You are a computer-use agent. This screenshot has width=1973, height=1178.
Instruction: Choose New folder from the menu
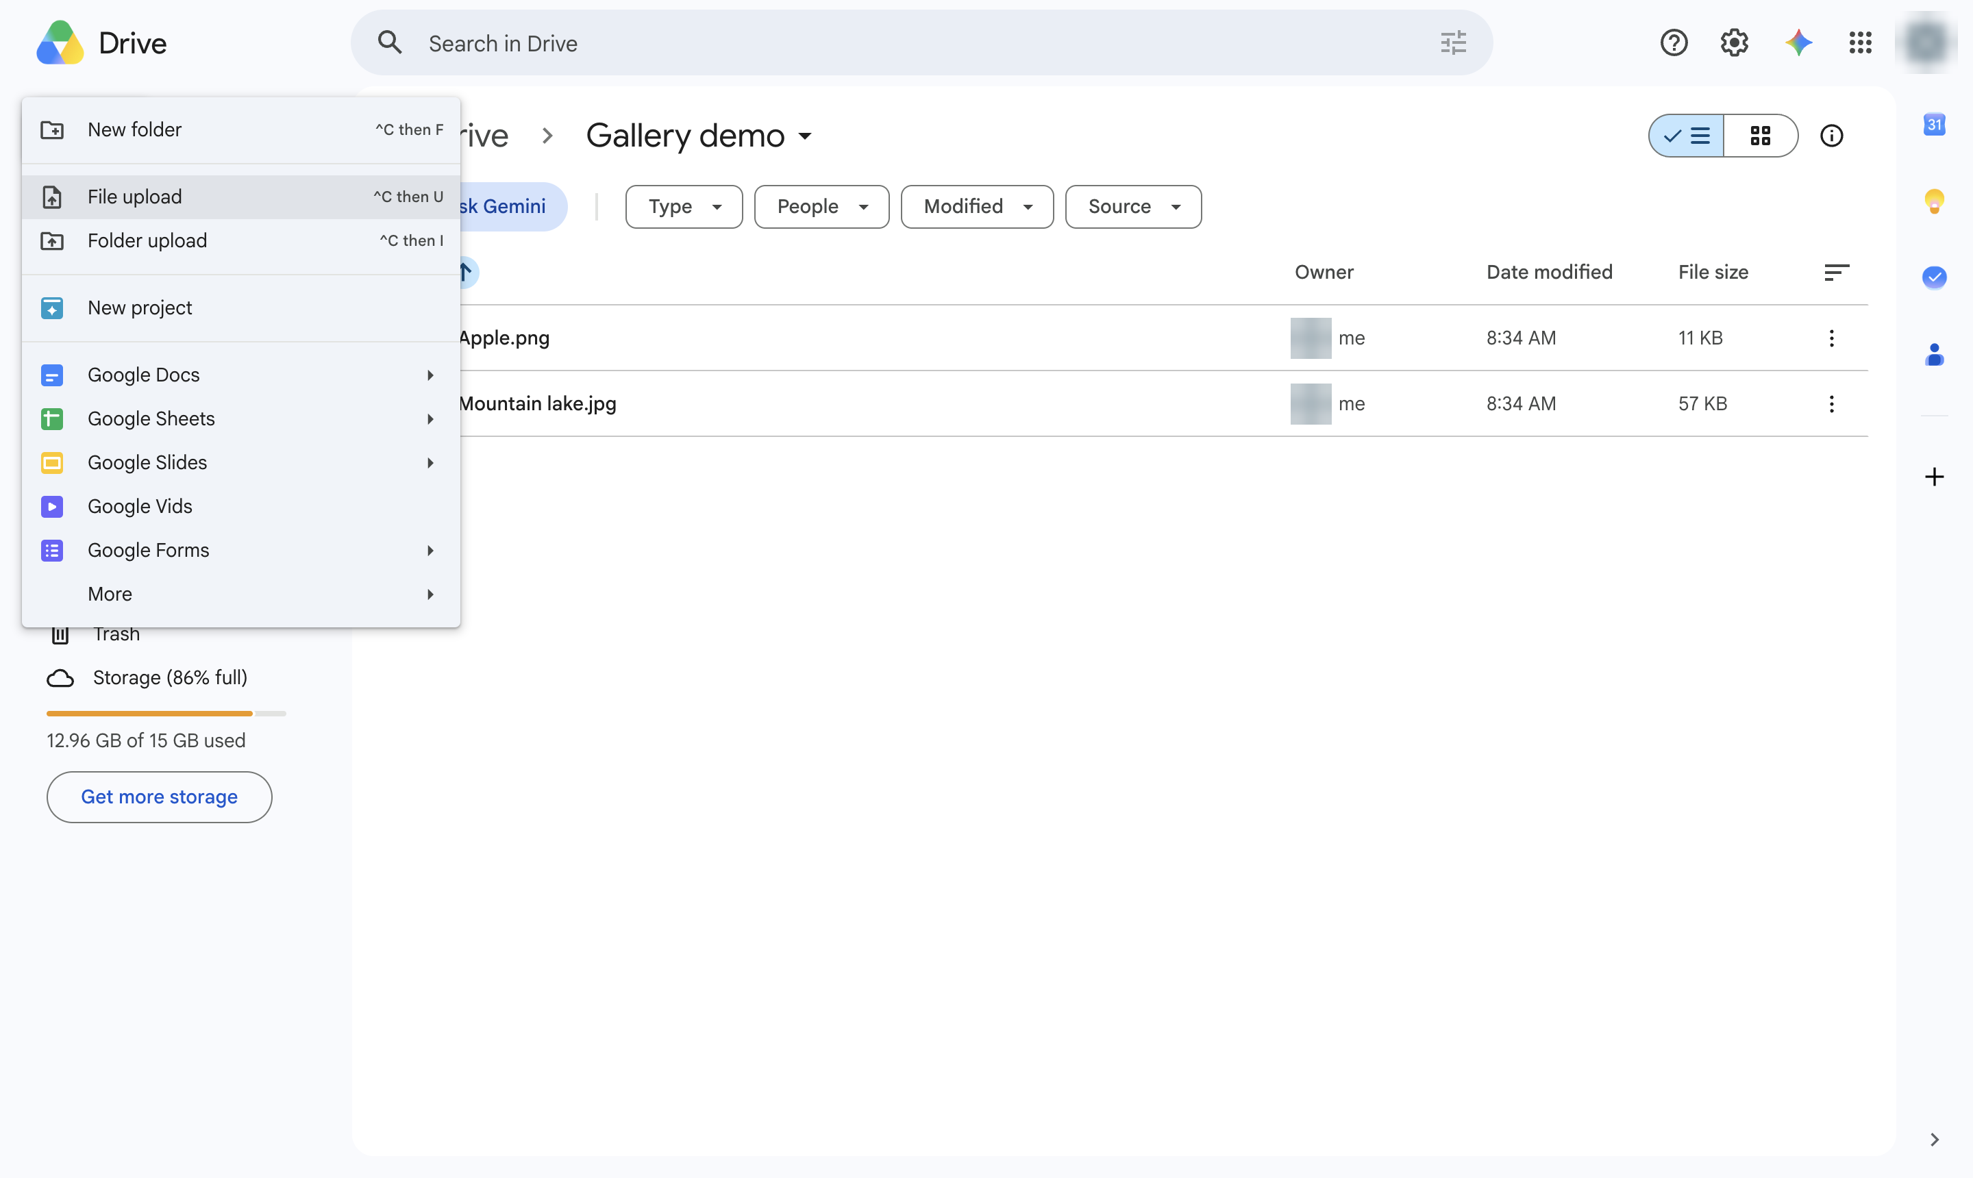tap(240, 130)
